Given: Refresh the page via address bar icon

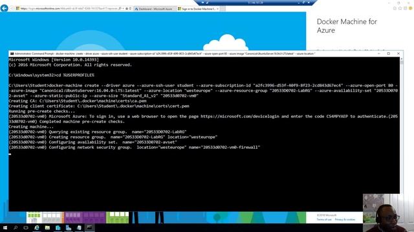Looking at the screenshot, I should point(131,8).
